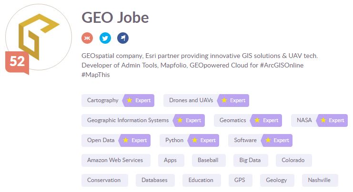Pick the Baseball topic tag
The width and height of the screenshot is (353, 192).
(208, 160)
